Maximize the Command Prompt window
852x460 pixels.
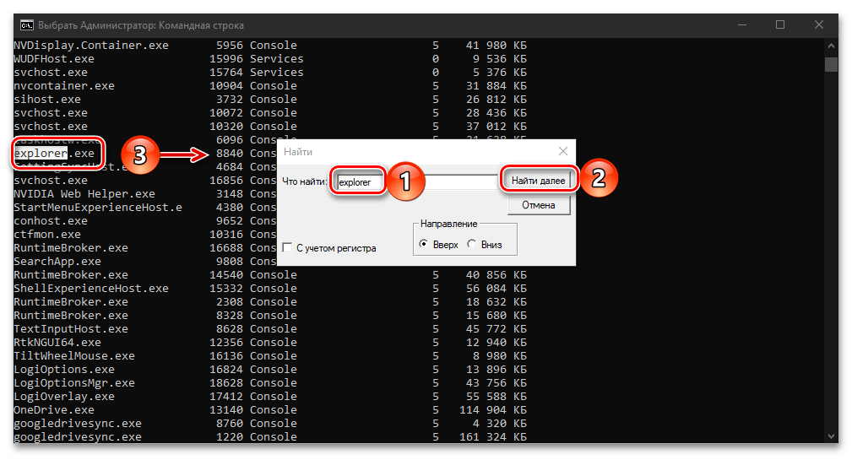click(x=780, y=24)
